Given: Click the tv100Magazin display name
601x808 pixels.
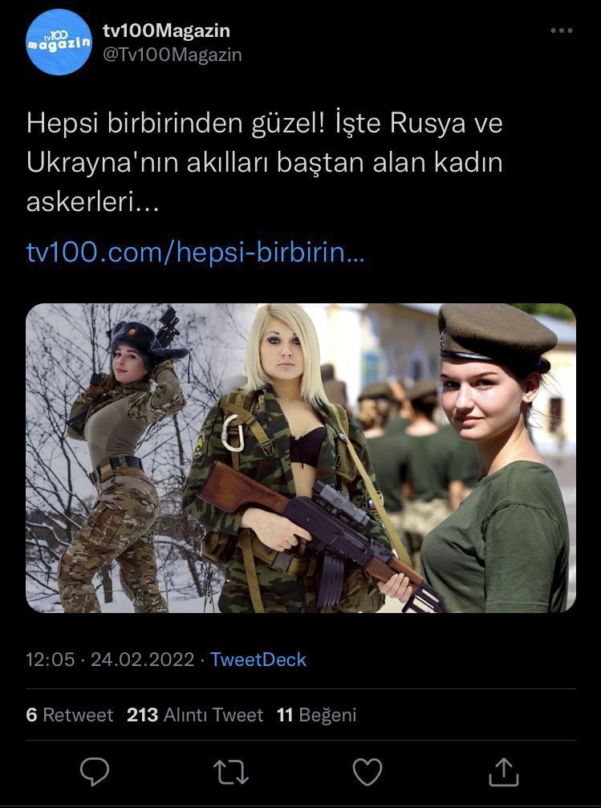Looking at the screenshot, I should click(166, 30).
